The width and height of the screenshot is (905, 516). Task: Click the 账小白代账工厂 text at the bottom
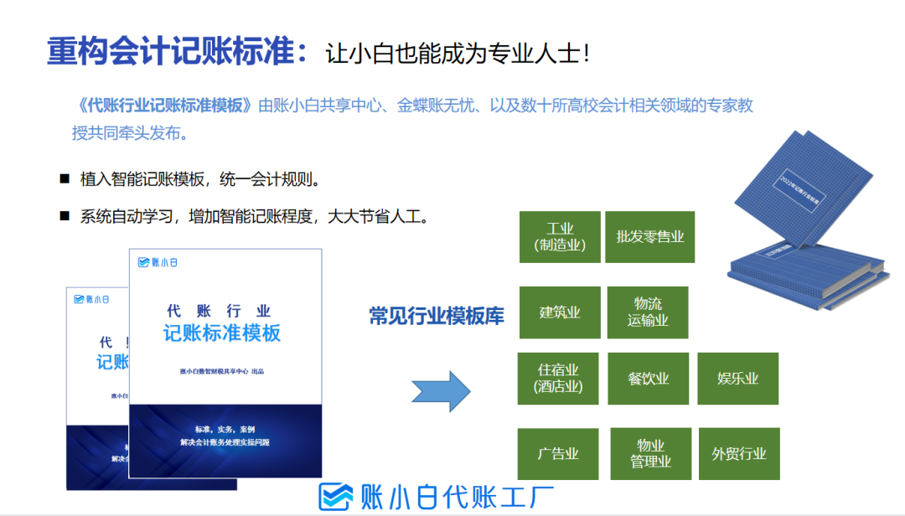coord(458,497)
